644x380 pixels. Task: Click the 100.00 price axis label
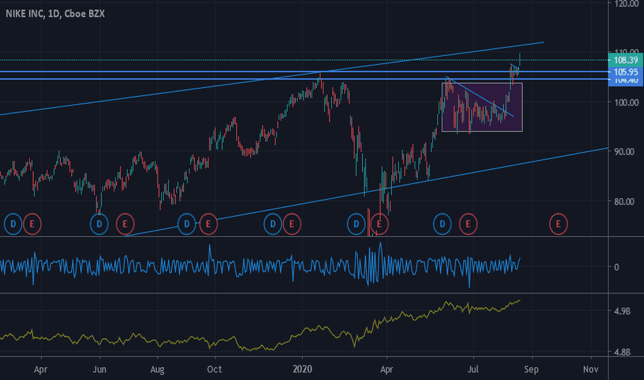click(626, 102)
